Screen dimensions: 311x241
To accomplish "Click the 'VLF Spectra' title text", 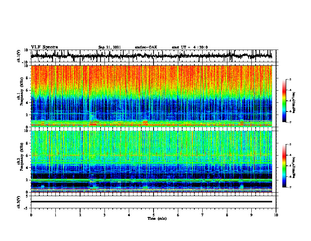I will pos(44,47).
